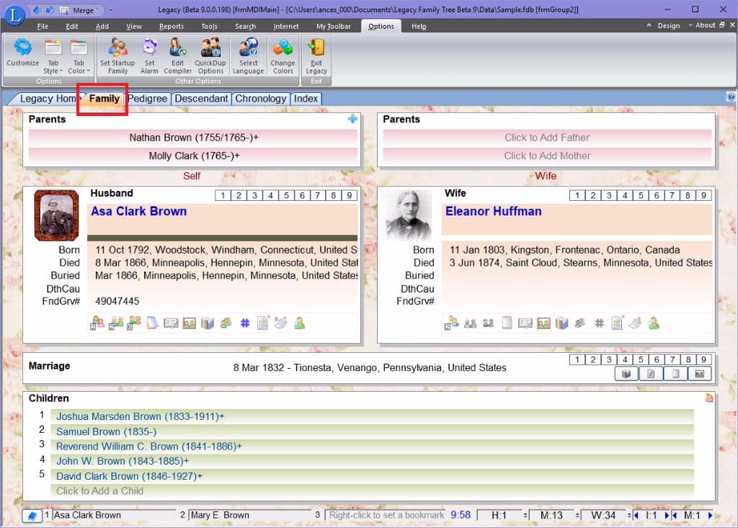Open Asa Clark Brown's sources books icon
738x528 pixels.
[x=207, y=323]
